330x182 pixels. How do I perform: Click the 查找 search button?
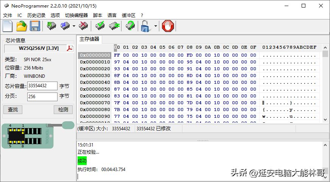[13, 110]
